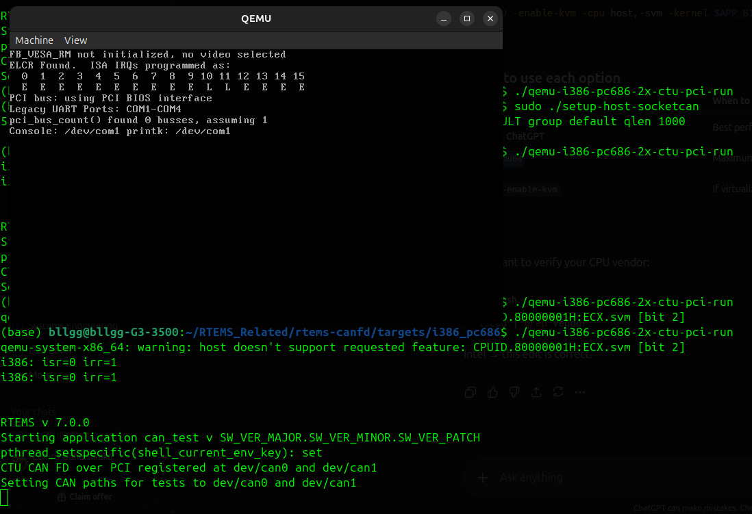Screen dimensions: 752x514
Task: Open the View menu in QEMU
Action: click(75, 40)
